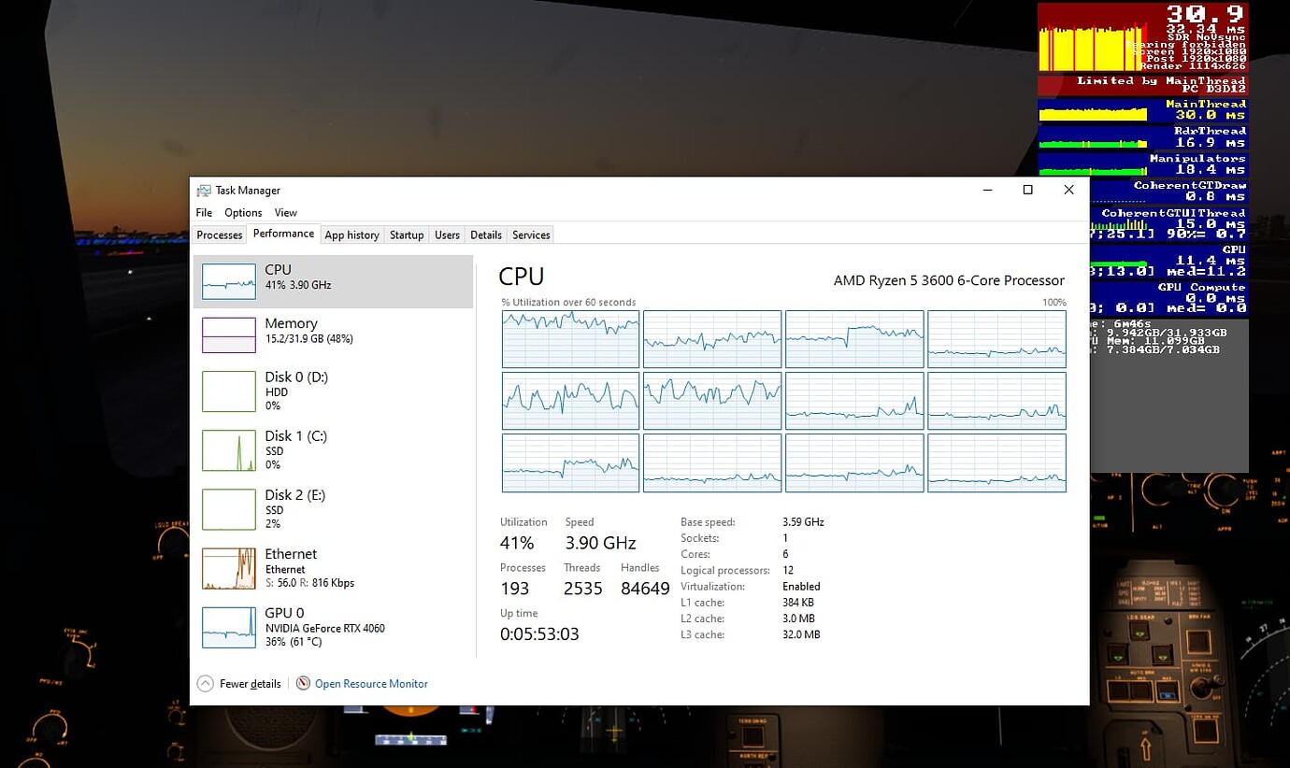Image resolution: width=1290 pixels, height=768 pixels.
Task: Open the View menu
Action: click(x=285, y=212)
